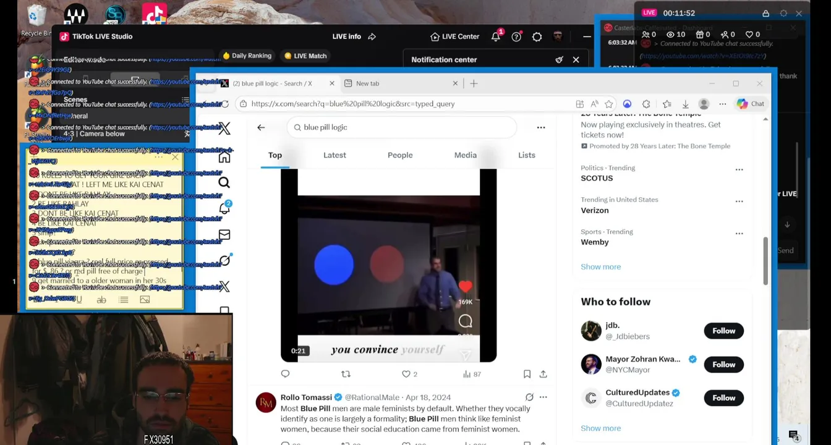The image size is (831, 445).
Task: Follow jdb. account
Action: tap(723, 331)
